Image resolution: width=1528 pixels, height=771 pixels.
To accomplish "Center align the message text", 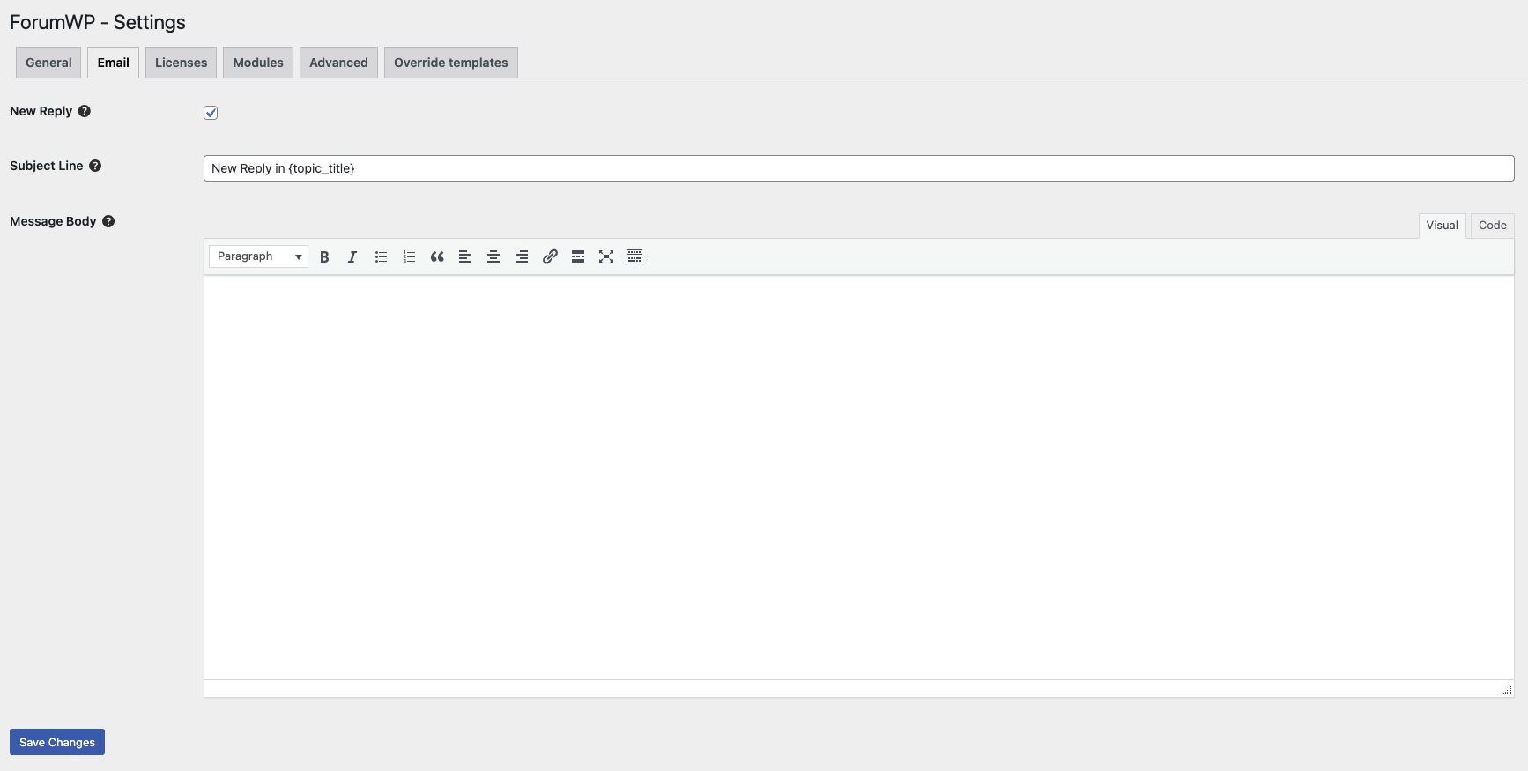I will (x=493, y=256).
